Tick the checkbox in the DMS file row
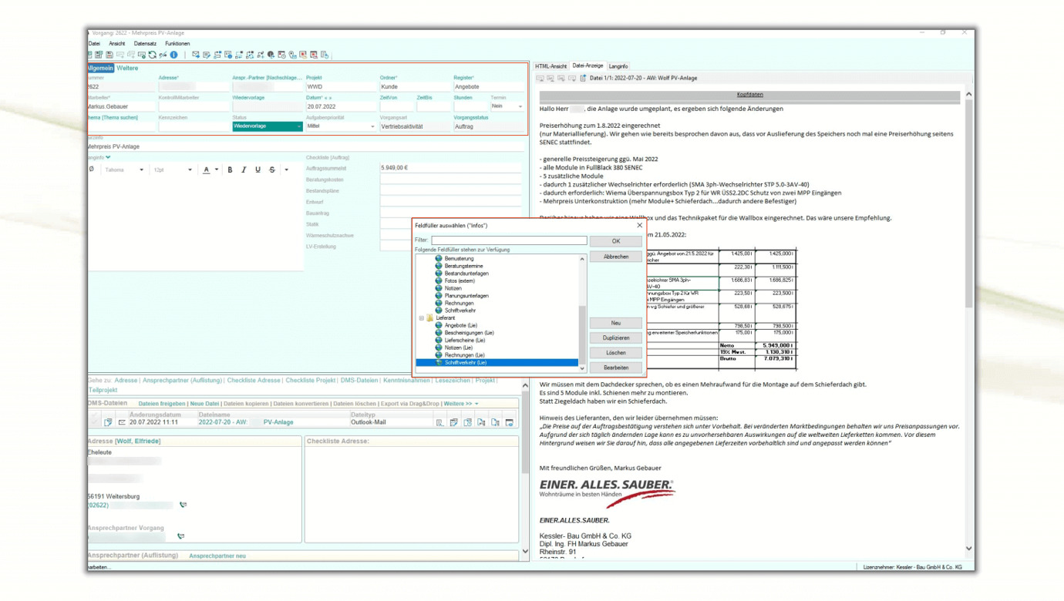Viewport: 1064px width, 601px height. coord(95,421)
